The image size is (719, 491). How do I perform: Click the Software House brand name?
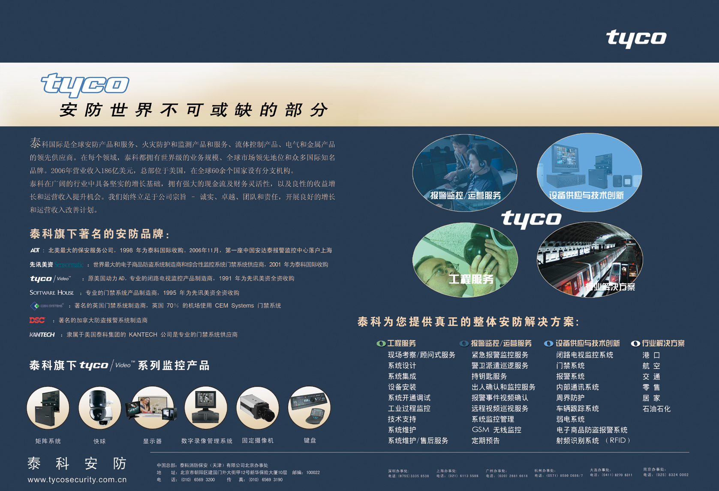click(x=51, y=292)
